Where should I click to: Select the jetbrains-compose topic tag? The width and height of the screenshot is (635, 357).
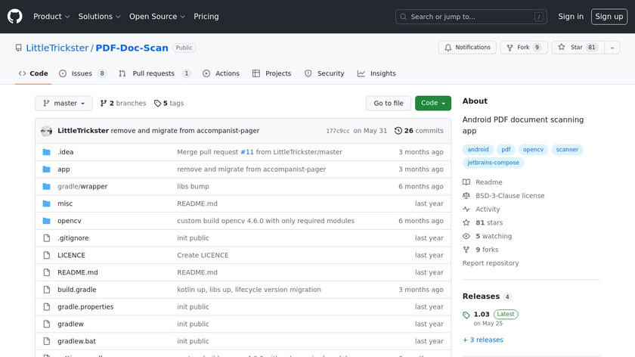[493, 163]
